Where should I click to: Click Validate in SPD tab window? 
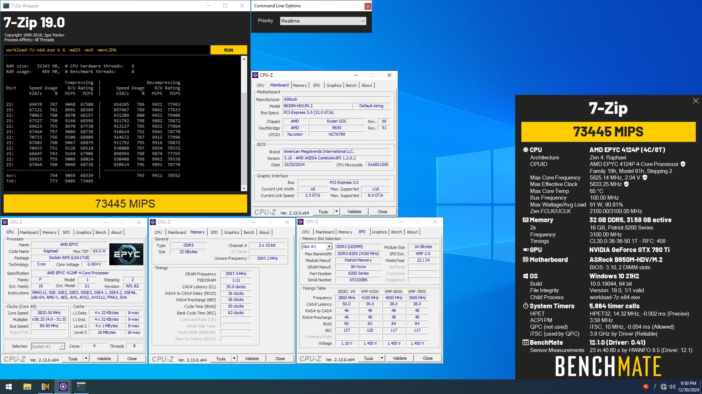400,358
